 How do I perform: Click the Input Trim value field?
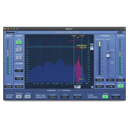click(x=8, y=87)
